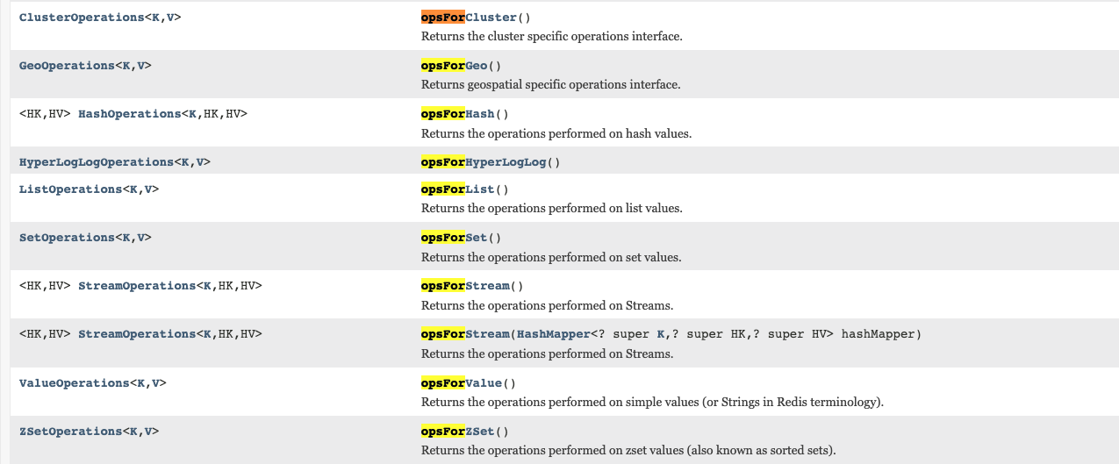
Task: Open the ZSetOperations interface link
Action: 70,432
